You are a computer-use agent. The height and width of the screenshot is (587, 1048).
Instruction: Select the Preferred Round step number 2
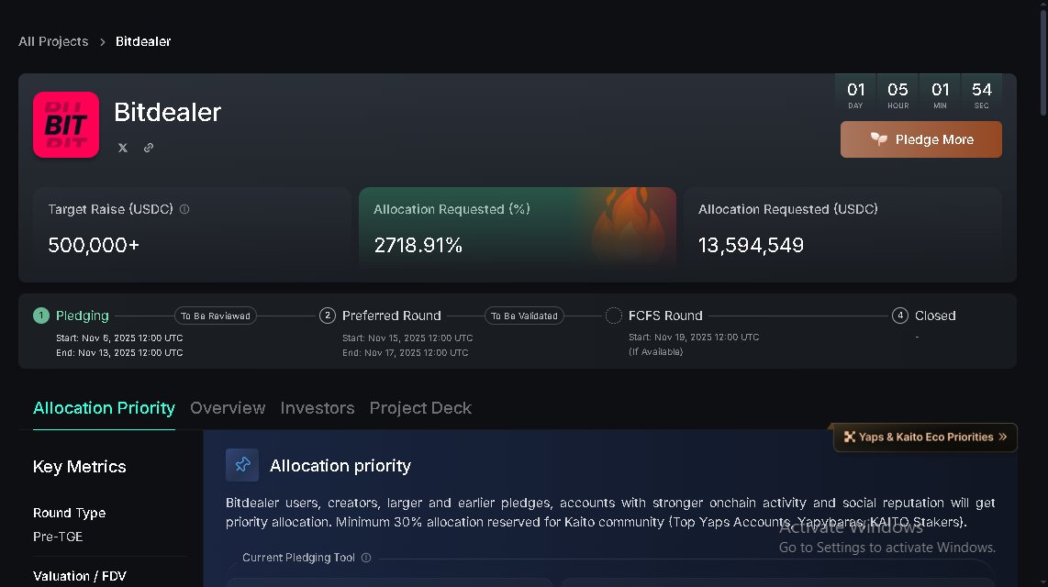coord(328,316)
